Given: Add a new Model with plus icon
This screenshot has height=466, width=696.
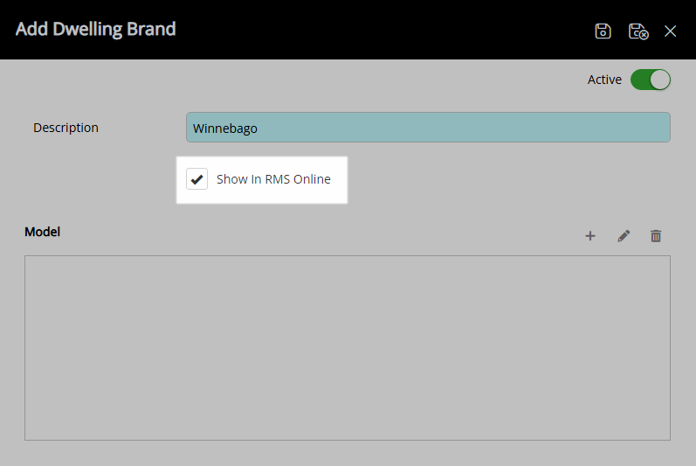Looking at the screenshot, I should [x=590, y=236].
